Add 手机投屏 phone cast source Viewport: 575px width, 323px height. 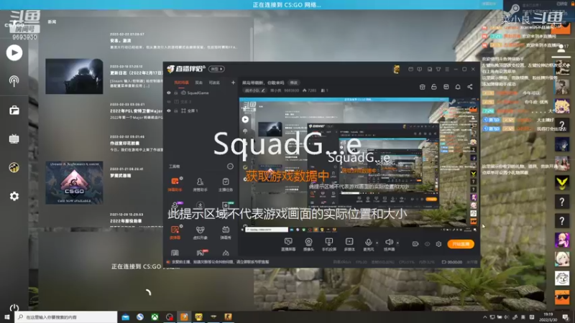tap(329, 244)
